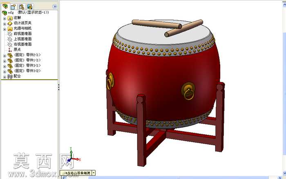Select the 原点 label
Viewport: 286px width, 179px height.
click(17, 49)
